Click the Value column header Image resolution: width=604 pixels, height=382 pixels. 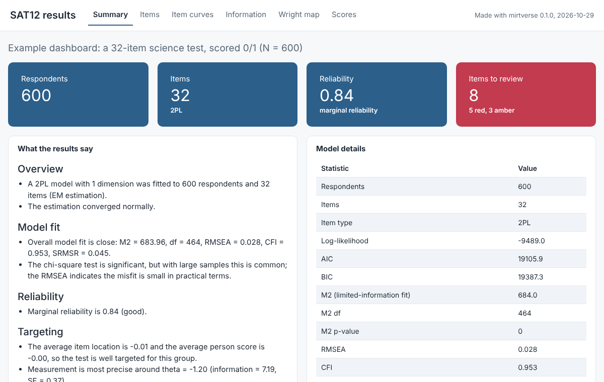click(x=527, y=168)
